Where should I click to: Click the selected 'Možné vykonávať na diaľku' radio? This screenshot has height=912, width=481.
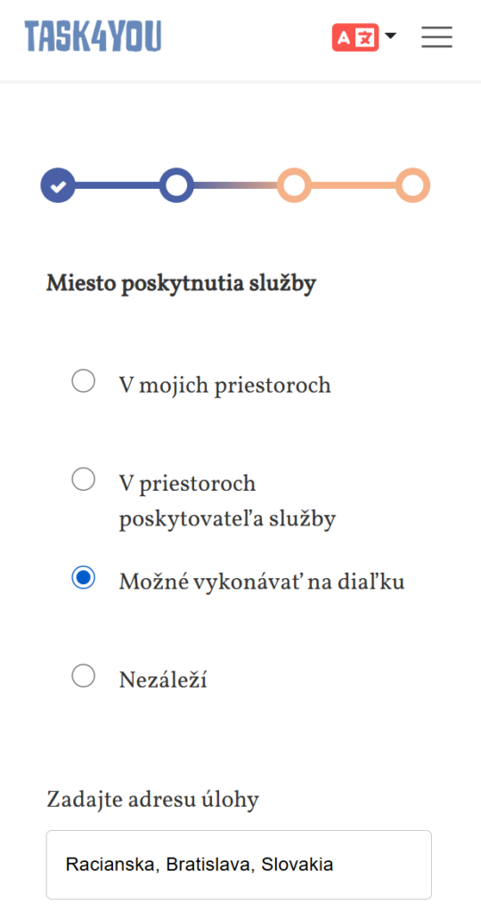click(83, 577)
